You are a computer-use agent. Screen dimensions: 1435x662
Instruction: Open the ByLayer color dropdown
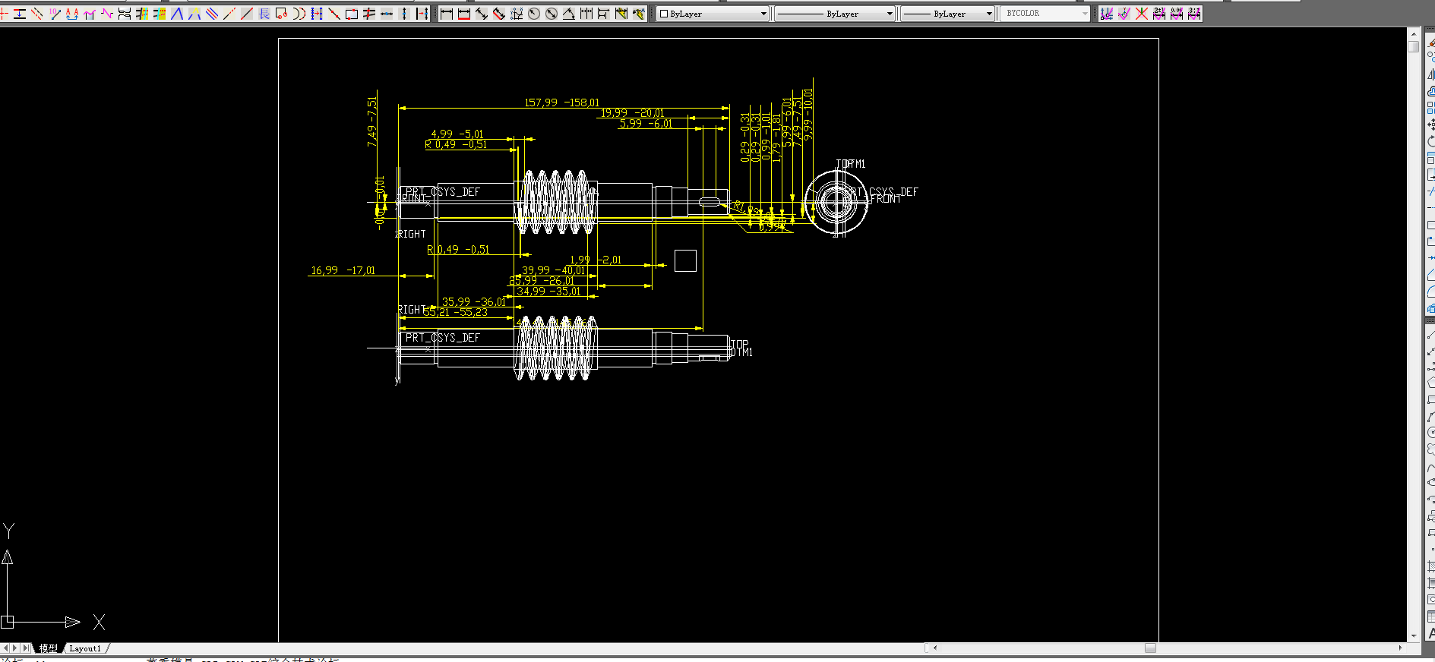click(x=763, y=14)
